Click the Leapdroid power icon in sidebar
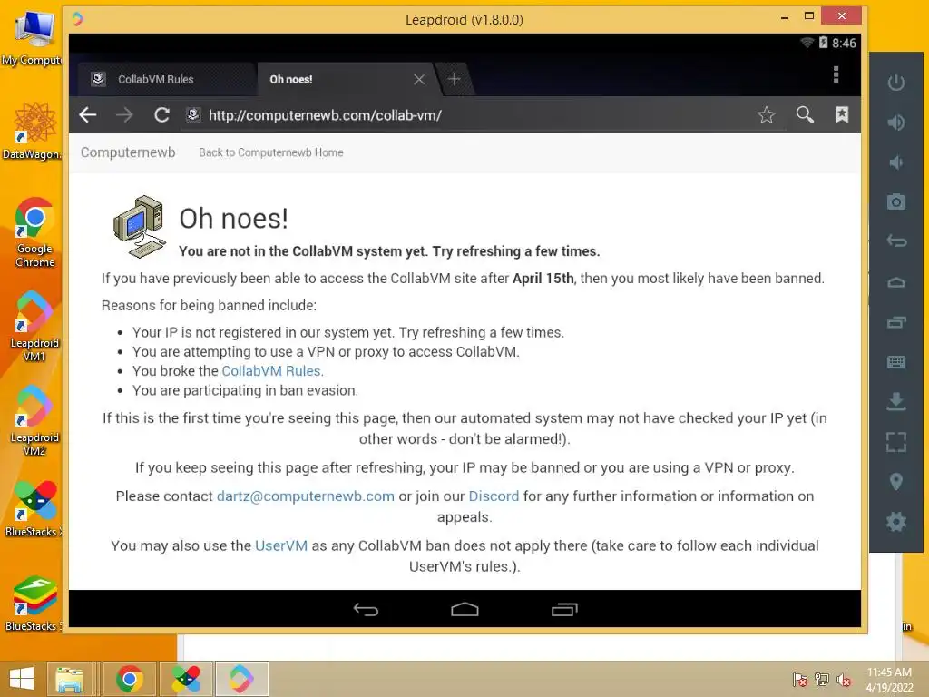Screen dimensions: 929x697 click(x=895, y=83)
